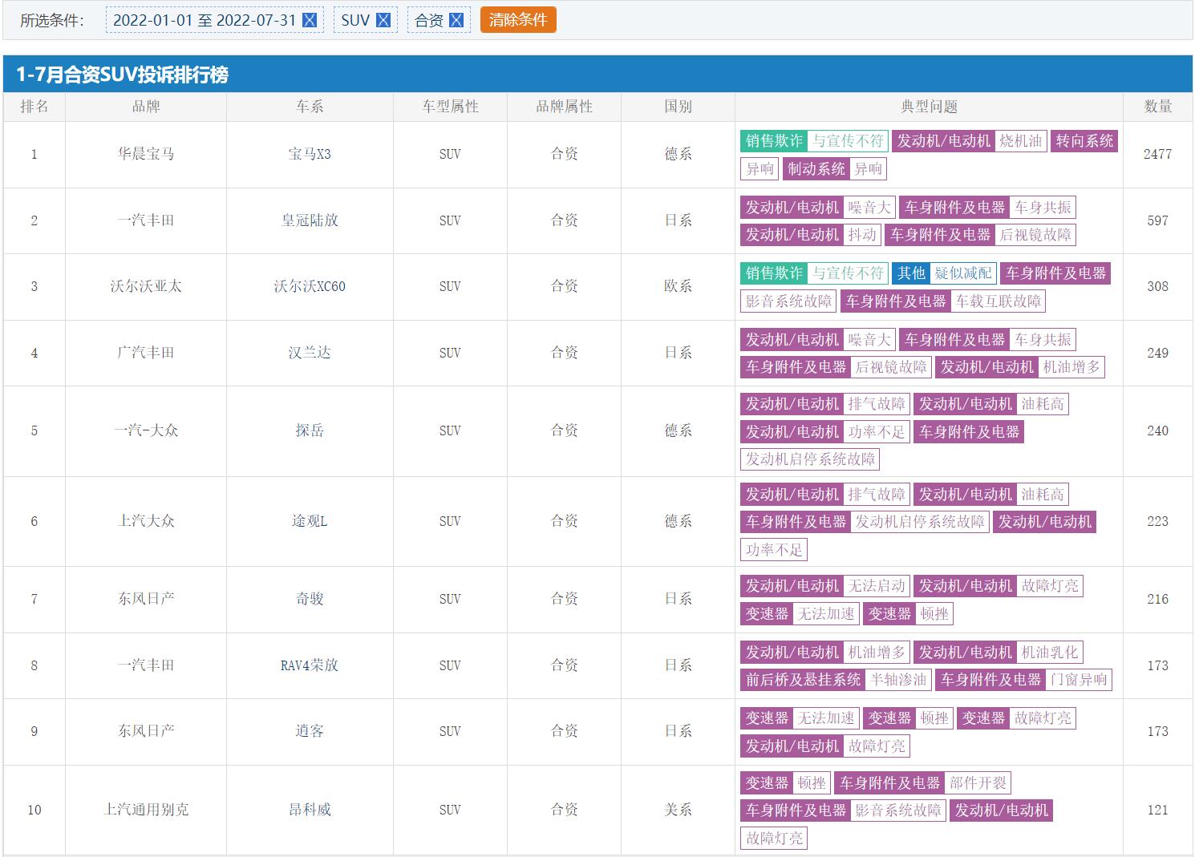Viewport: 1195px width, 857px height.
Task: Select the 抖动 issue tag
Action: (x=862, y=235)
